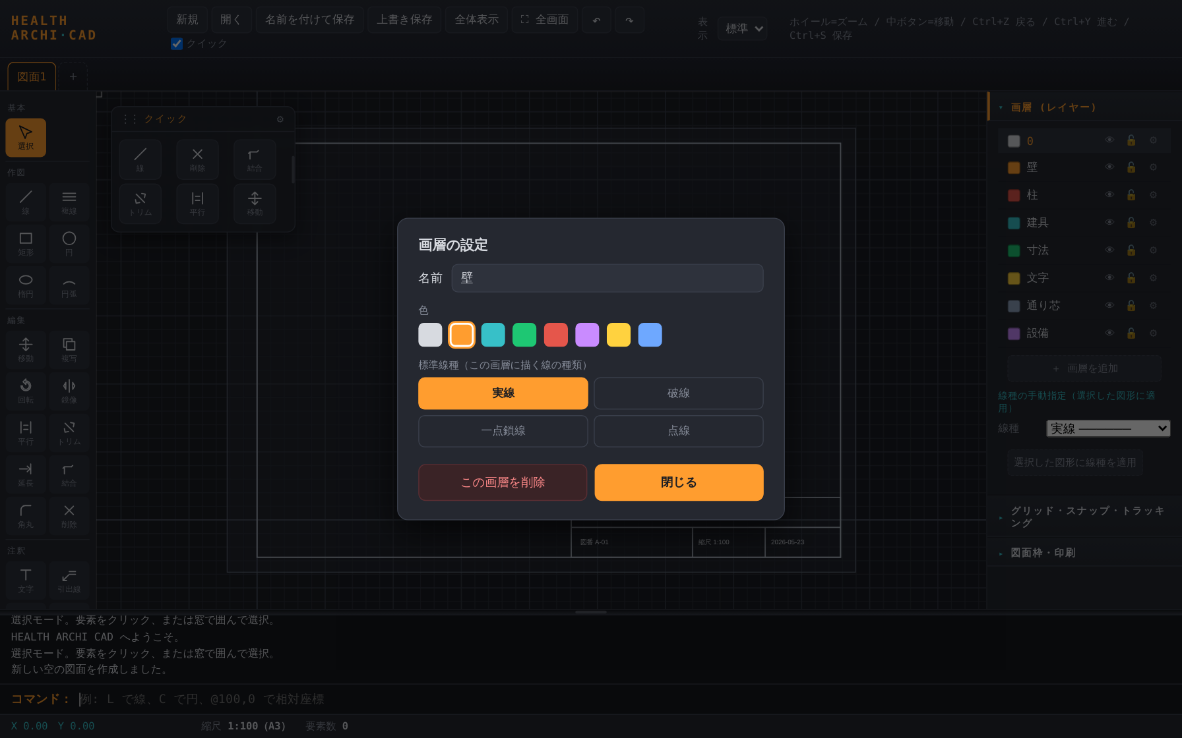The image size is (1182, 738).
Task: Pick the red color swatch
Action: pos(556,335)
